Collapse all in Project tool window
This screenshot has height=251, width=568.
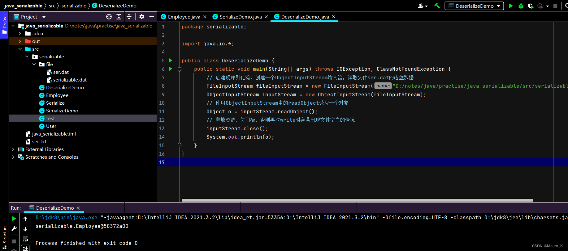point(129,17)
